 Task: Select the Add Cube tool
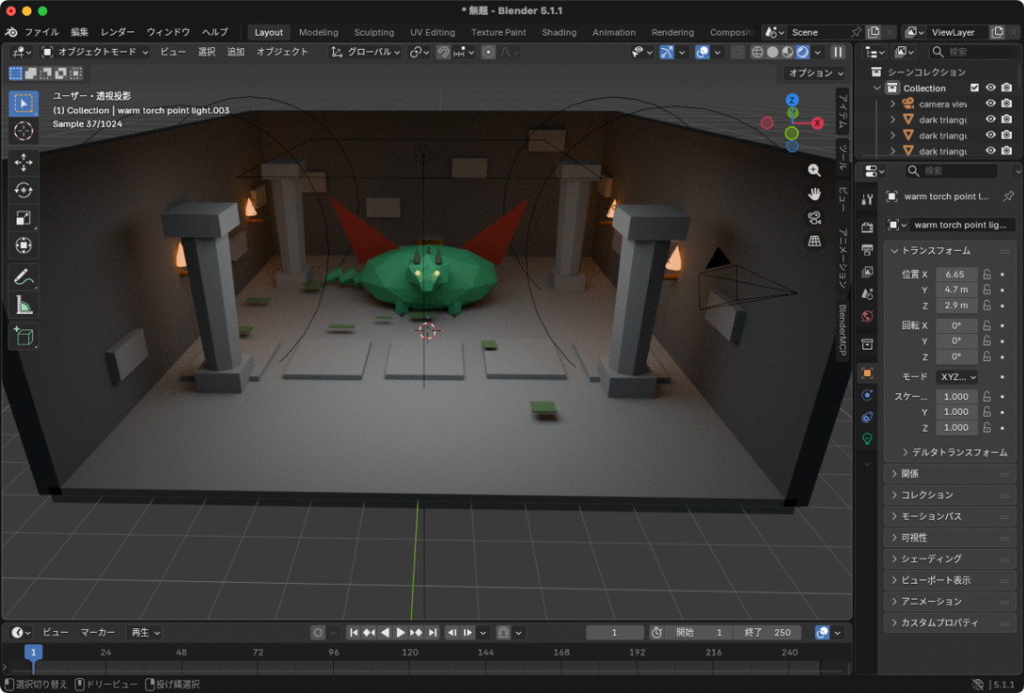(24, 336)
